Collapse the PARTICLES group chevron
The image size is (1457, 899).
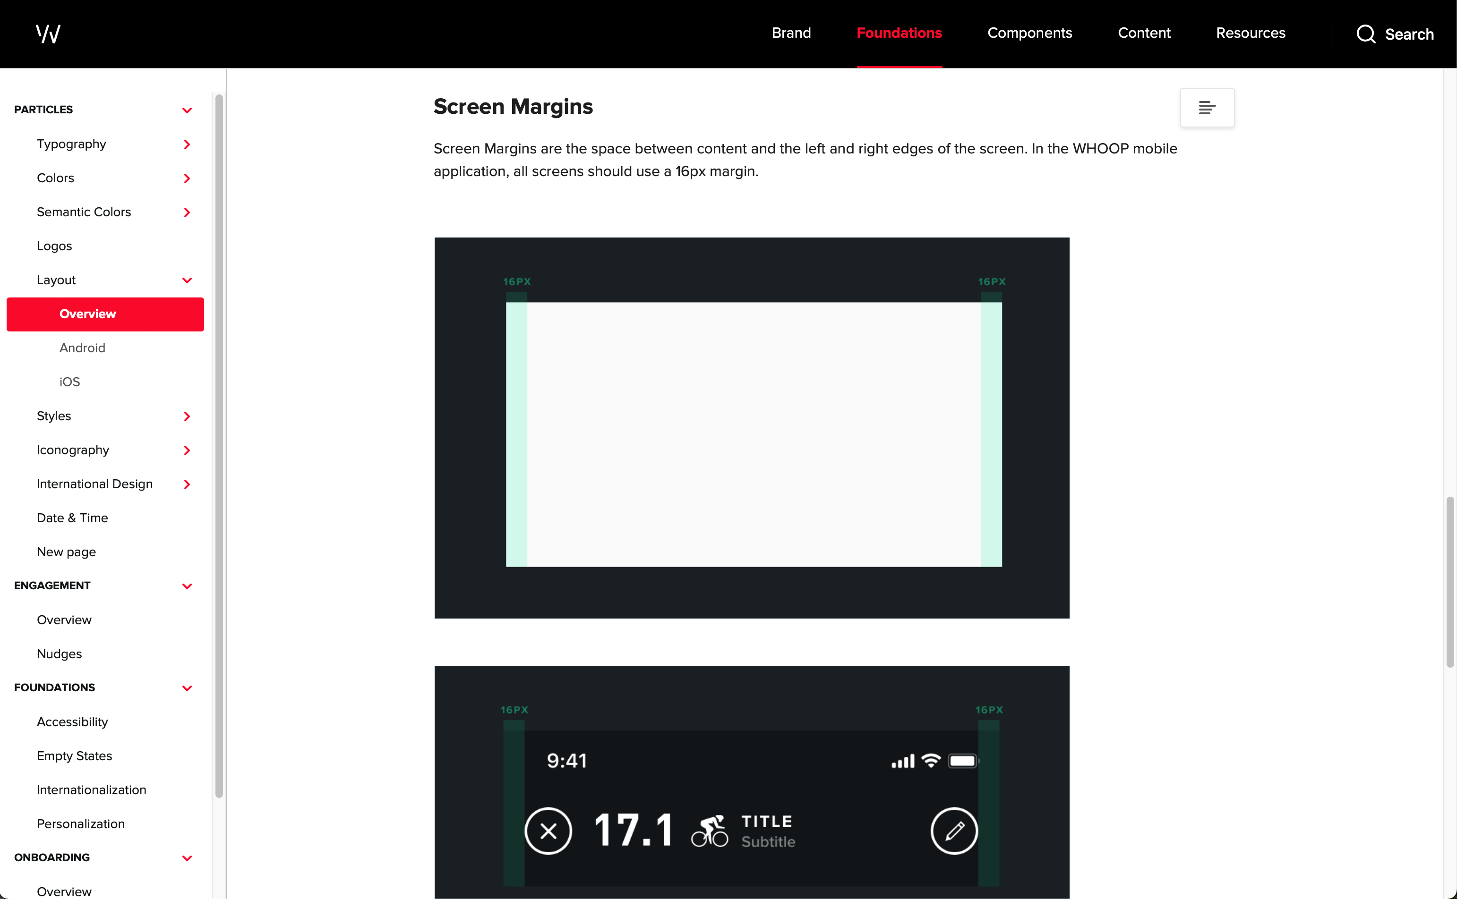(x=187, y=110)
